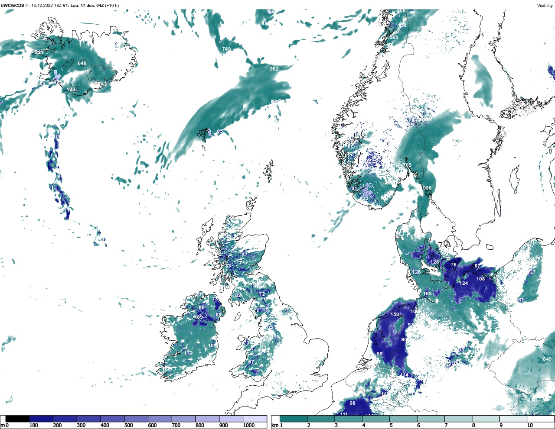Image resolution: width=555 pixels, height=429 pixels.
Task: Select the 500–600 m legend color segment
Action: pyautogui.click(x=136, y=419)
